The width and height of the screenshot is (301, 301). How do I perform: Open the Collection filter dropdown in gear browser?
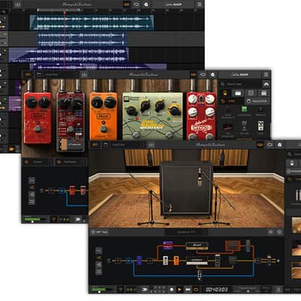[x=257, y=101]
